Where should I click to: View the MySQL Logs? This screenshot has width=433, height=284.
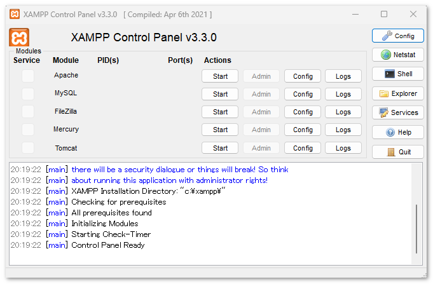tap(343, 94)
